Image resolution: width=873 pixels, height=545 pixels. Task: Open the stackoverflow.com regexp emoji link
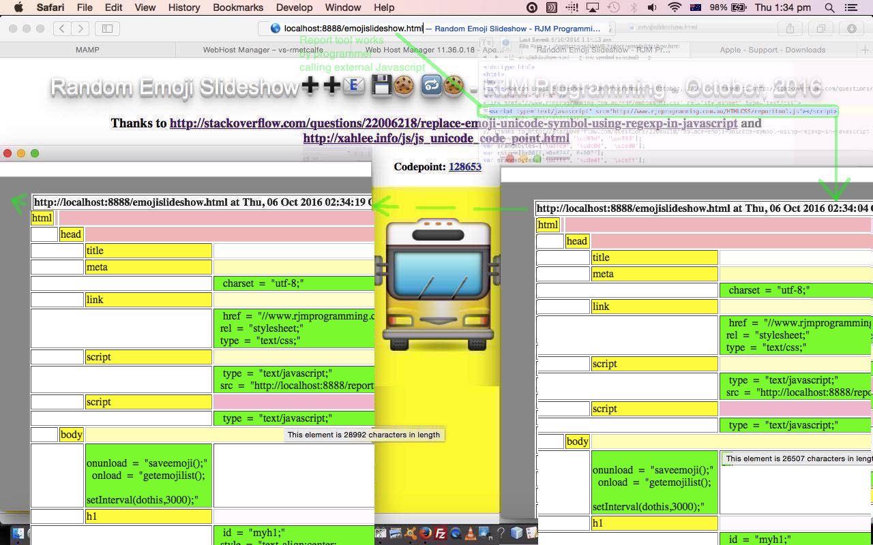coord(454,123)
